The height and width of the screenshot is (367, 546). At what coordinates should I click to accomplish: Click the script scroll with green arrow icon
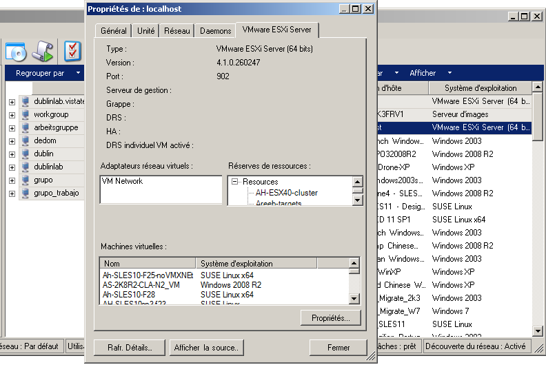point(44,51)
